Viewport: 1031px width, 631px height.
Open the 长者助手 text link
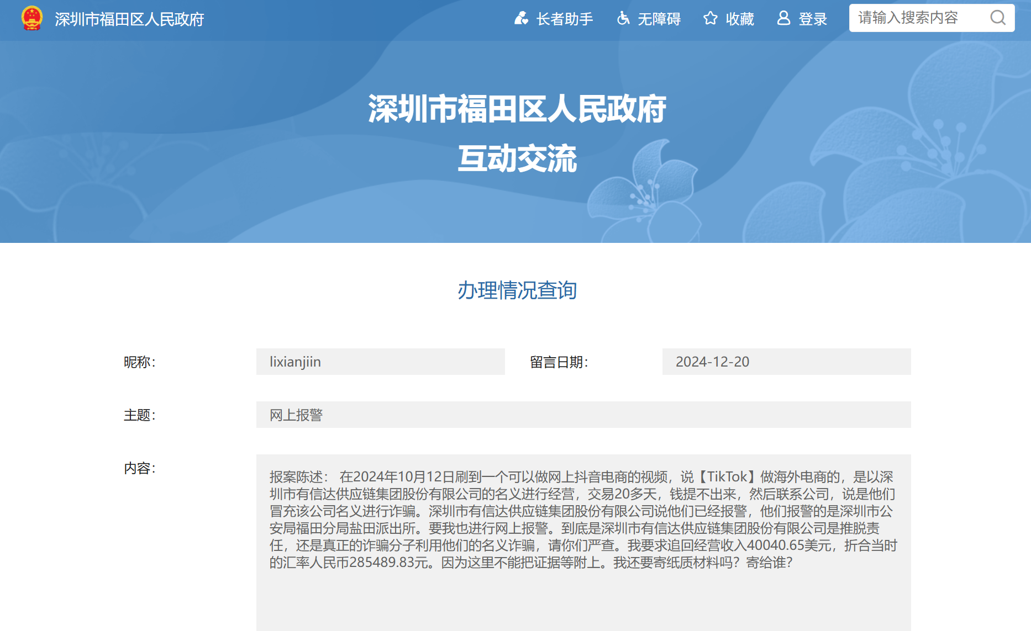[x=564, y=19]
